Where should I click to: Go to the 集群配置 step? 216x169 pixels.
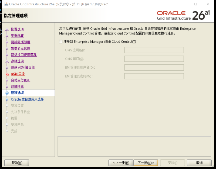pyautogui.click(x=17, y=36)
